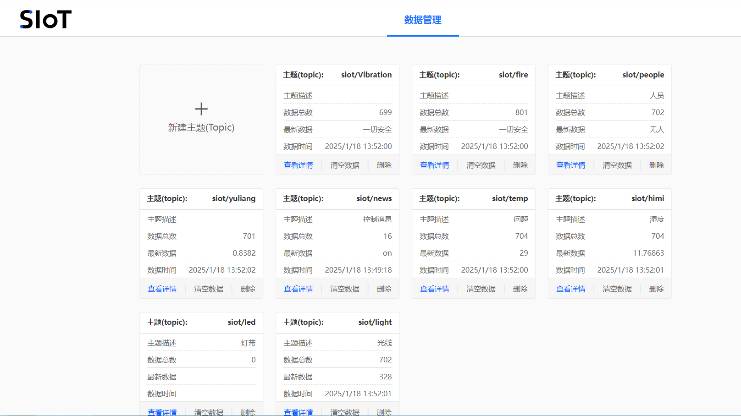Click the siot/people topic title
The width and height of the screenshot is (741, 416).
[643, 75]
